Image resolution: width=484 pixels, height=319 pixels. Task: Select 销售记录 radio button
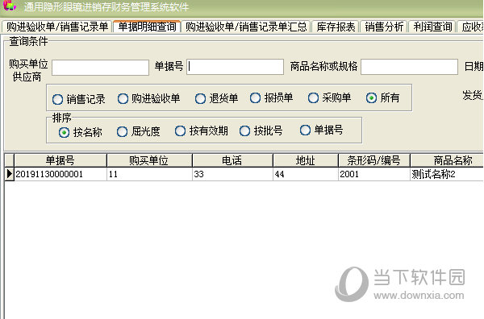point(79,99)
